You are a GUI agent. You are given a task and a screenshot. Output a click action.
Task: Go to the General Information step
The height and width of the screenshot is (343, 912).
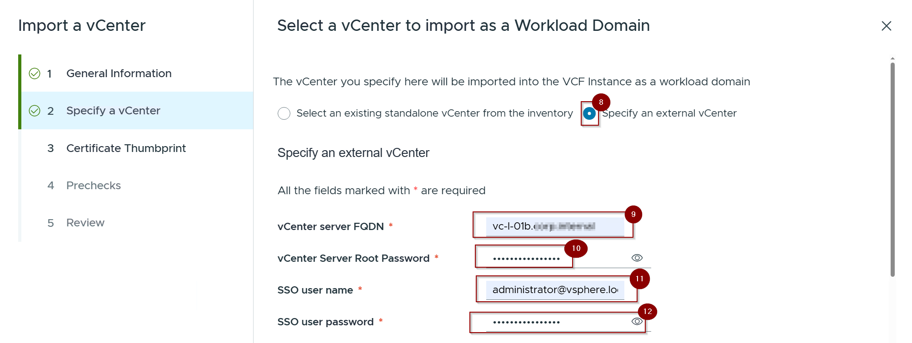119,73
